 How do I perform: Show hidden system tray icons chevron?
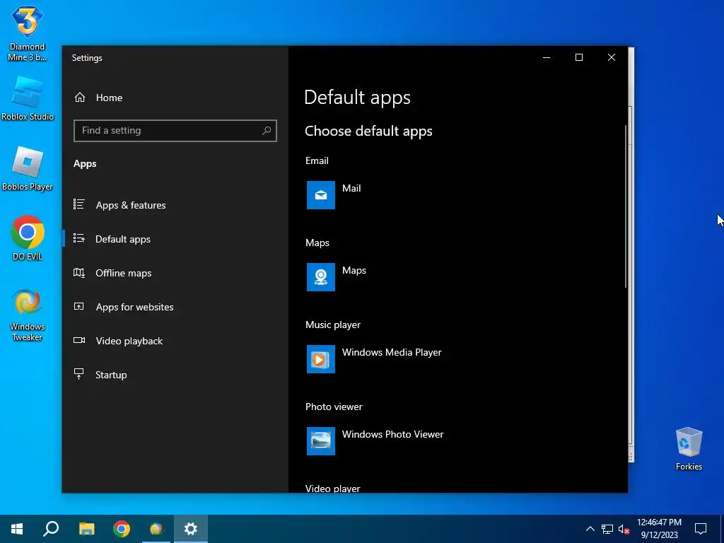click(590, 529)
